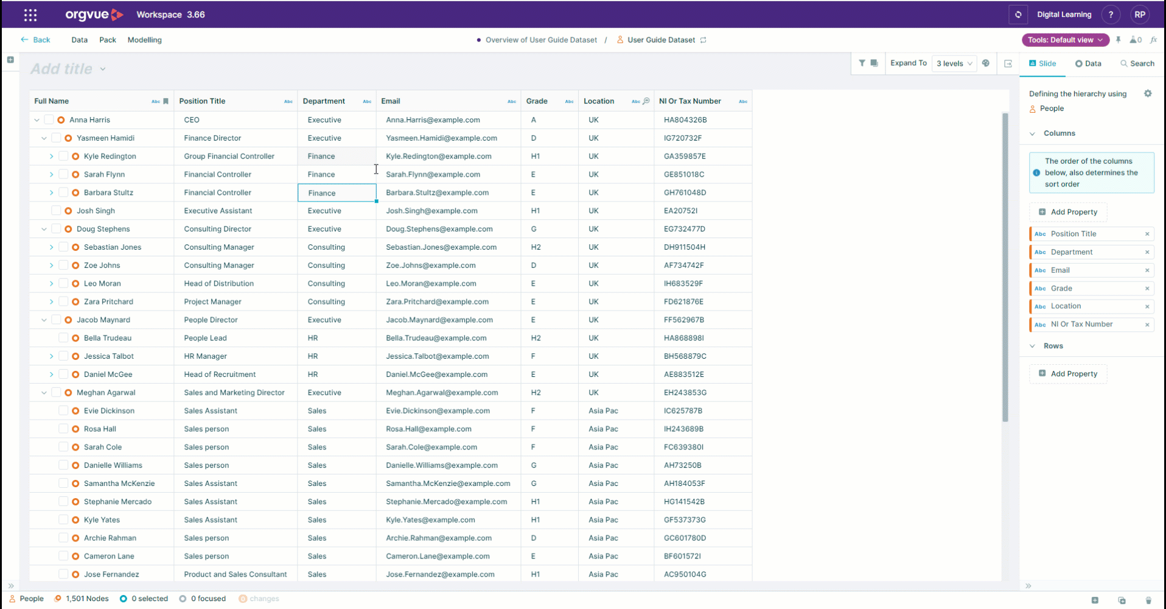The height and width of the screenshot is (609, 1166).
Task: Click the search icon in Location column header
Action: pos(646,101)
